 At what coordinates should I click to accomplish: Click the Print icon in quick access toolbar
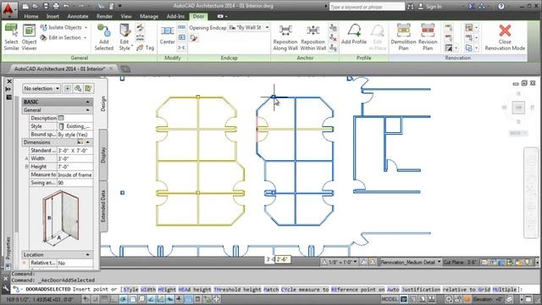56,6
